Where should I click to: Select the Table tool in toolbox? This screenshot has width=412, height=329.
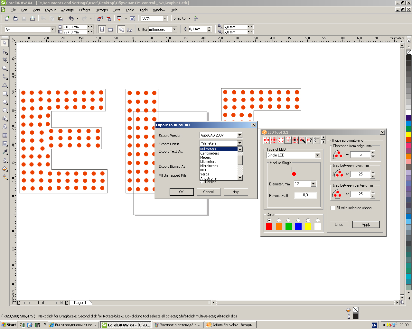pyautogui.click(x=5, y=135)
